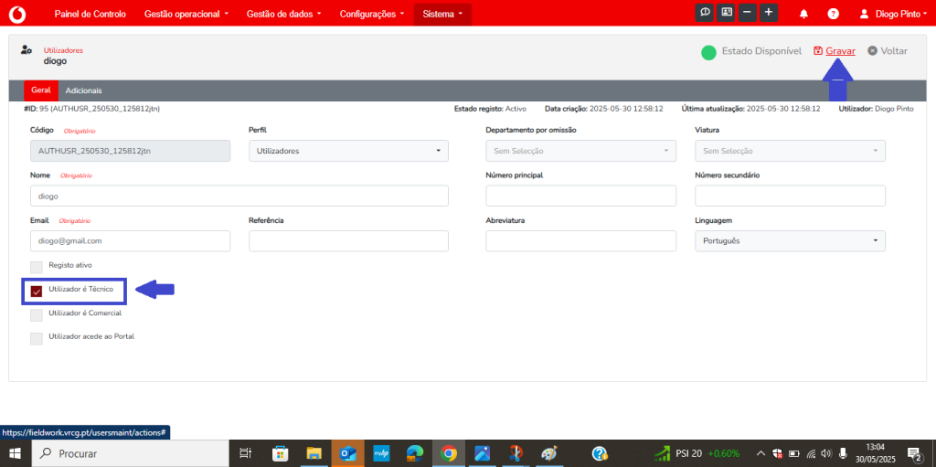Open the Perfil dropdown

(x=348, y=151)
